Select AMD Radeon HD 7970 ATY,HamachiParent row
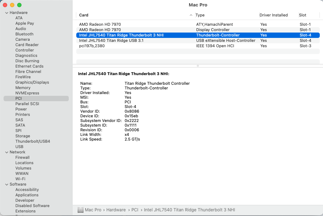 pyautogui.click(x=198, y=24)
